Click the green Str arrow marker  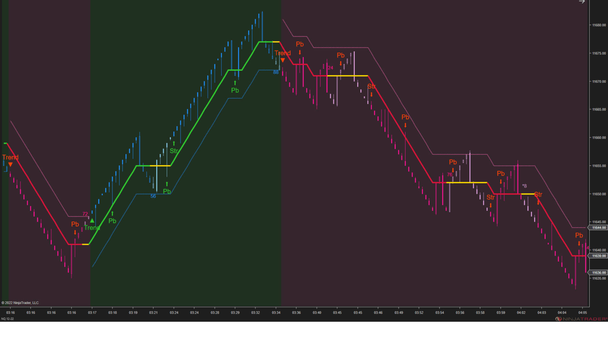[174, 144]
